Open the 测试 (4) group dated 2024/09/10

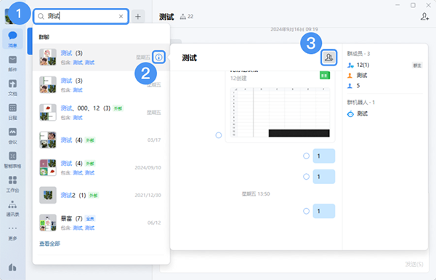click(101, 167)
